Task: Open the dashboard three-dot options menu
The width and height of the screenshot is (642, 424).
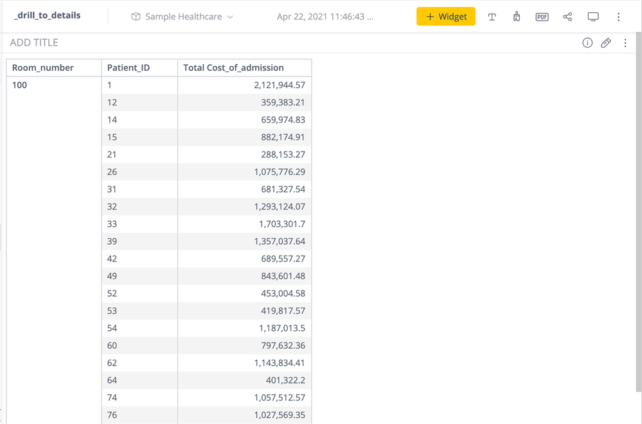Action: (x=618, y=17)
